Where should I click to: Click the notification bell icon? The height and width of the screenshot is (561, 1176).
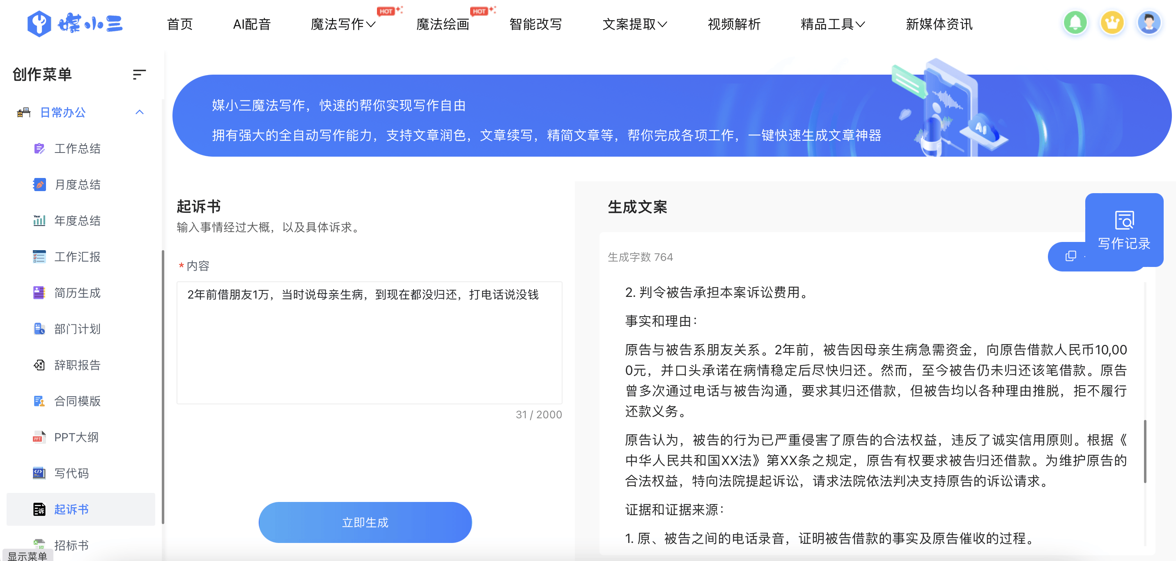click(1075, 23)
